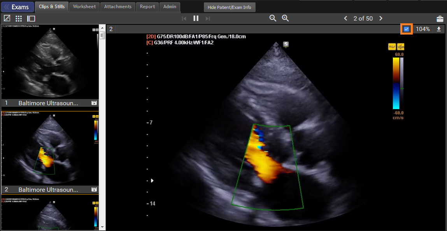The image size is (447, 231).
Task: Zoom out the ultrasound image
Action: 273,18
